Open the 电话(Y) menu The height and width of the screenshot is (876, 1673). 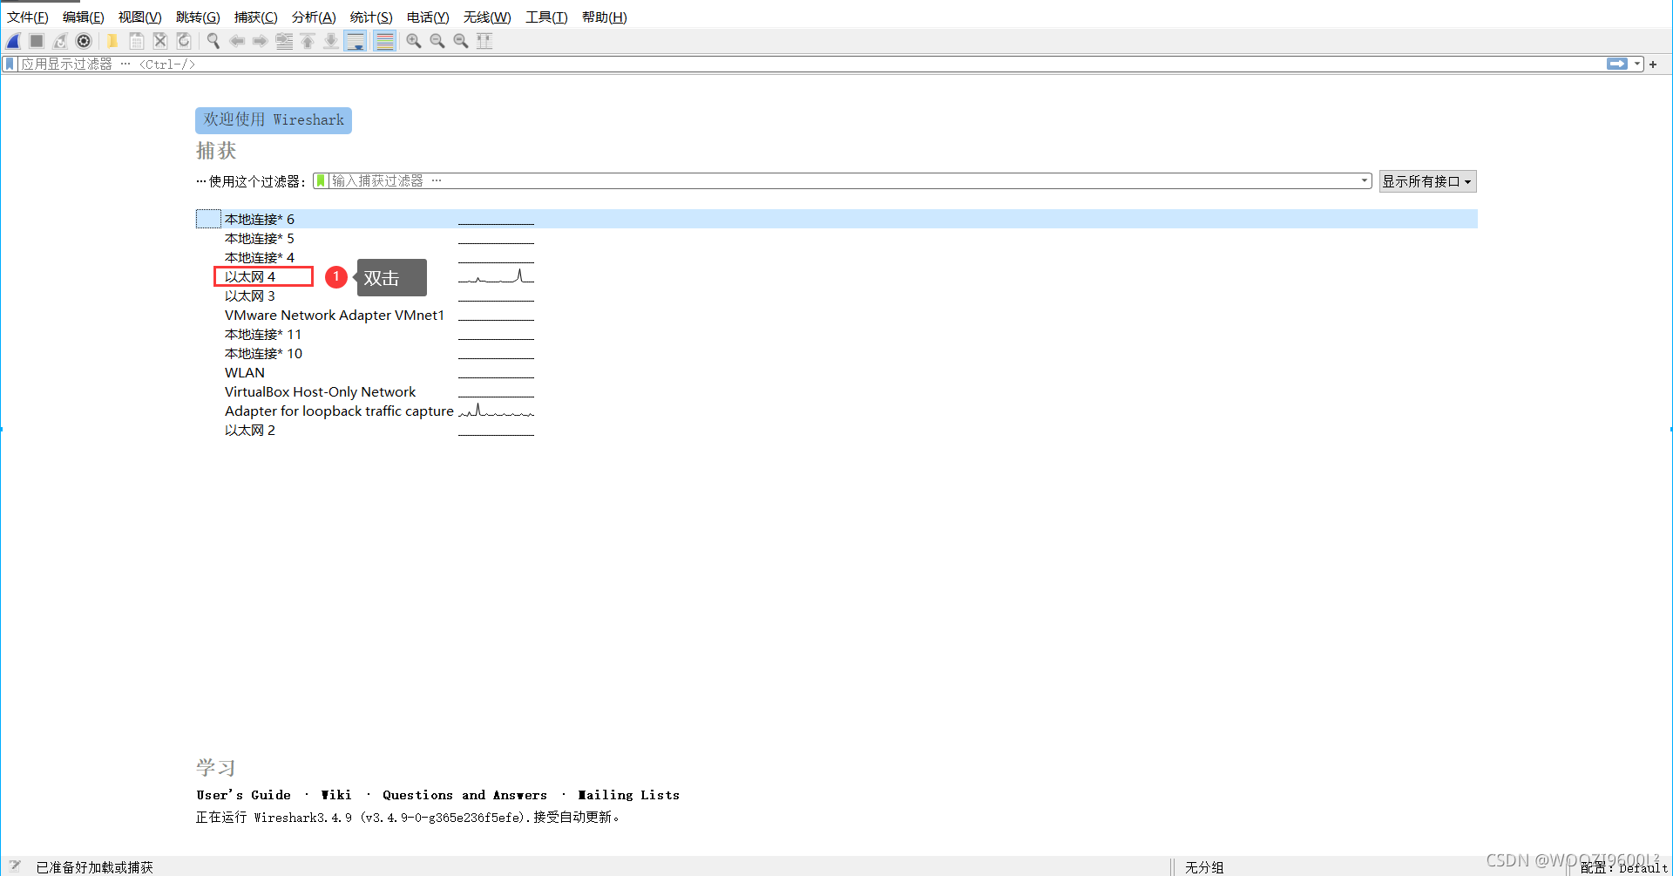428,17
